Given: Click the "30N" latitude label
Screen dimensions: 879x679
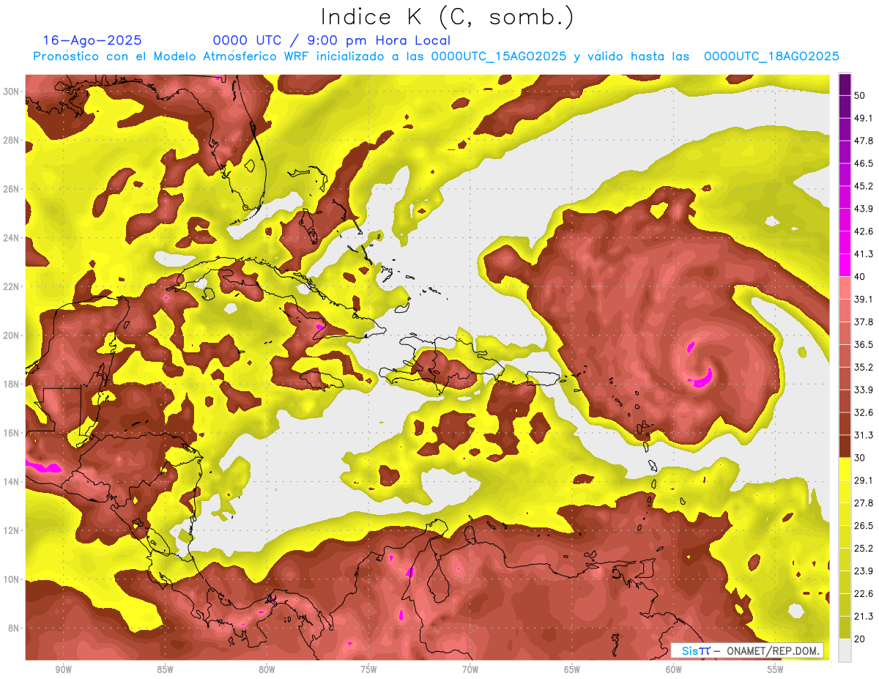Looking at the screenshot, I should point(12,92).
